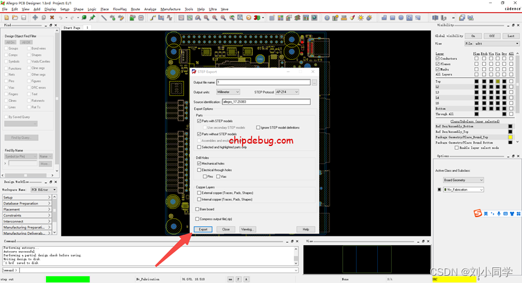
Task: Expand the Board Geometry class dropdown
Action: (463, 180)
